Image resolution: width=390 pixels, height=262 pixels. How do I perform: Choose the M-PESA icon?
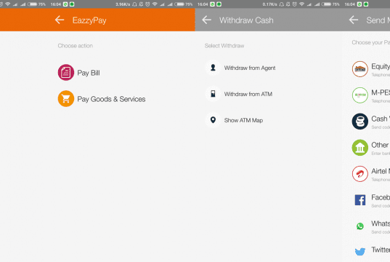coord(360,95)
